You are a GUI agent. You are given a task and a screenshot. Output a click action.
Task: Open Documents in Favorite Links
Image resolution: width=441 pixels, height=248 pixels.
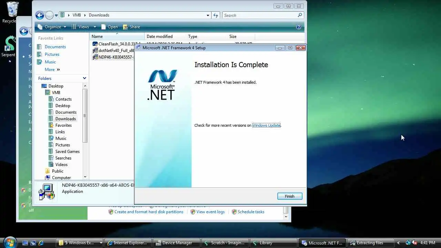55,47
